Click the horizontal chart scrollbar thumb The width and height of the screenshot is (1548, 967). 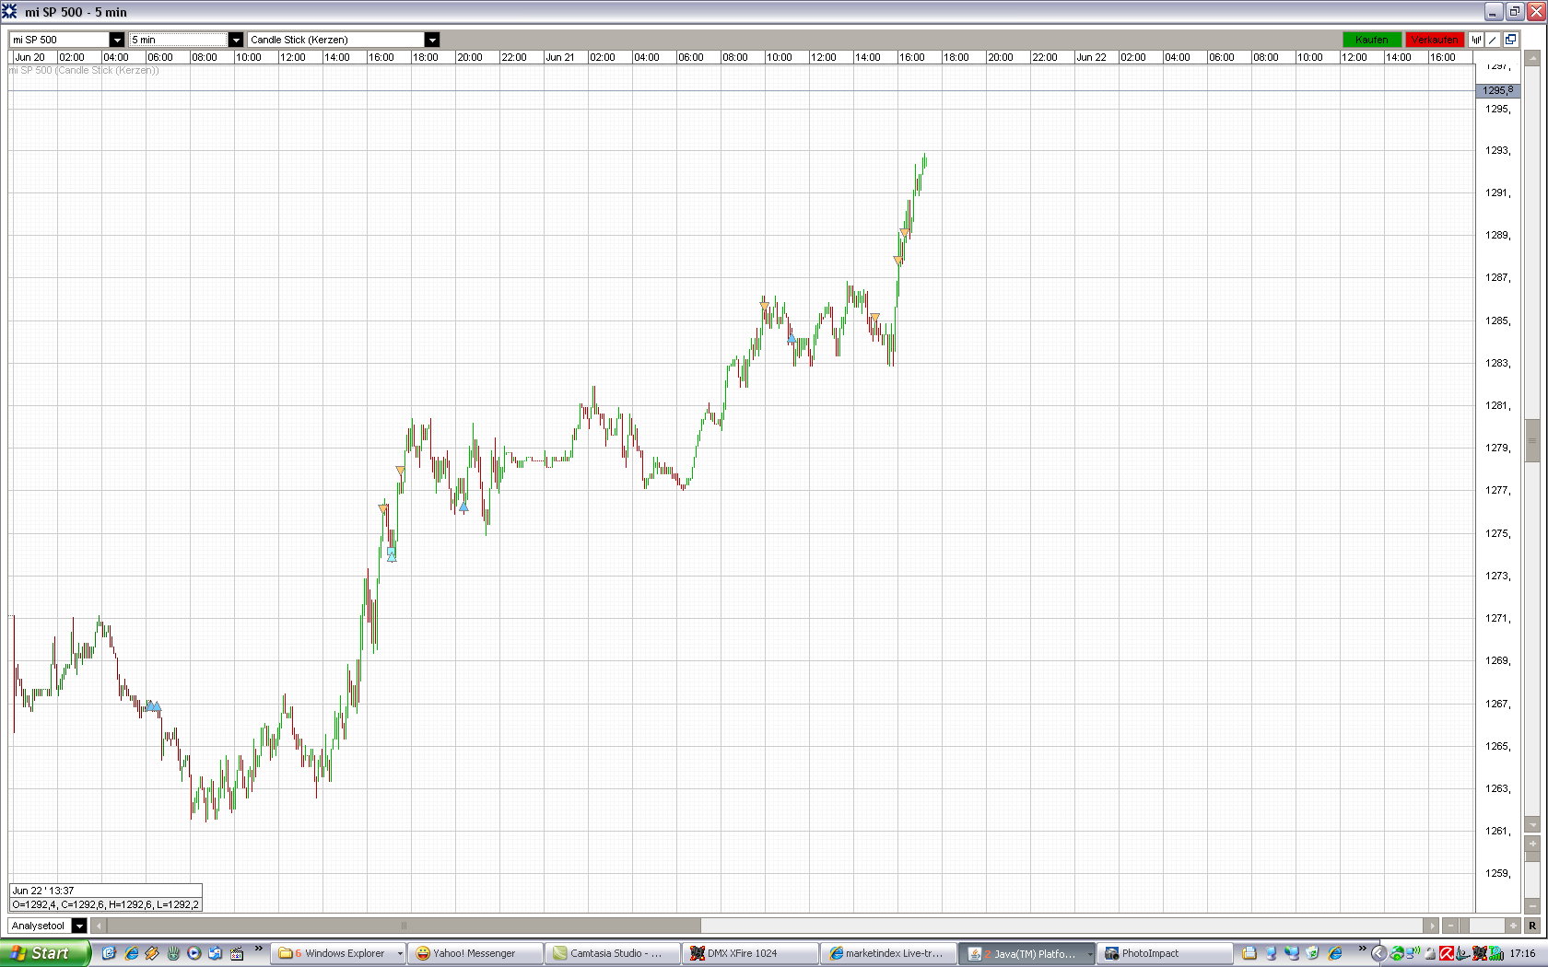(x=404, y=926)
